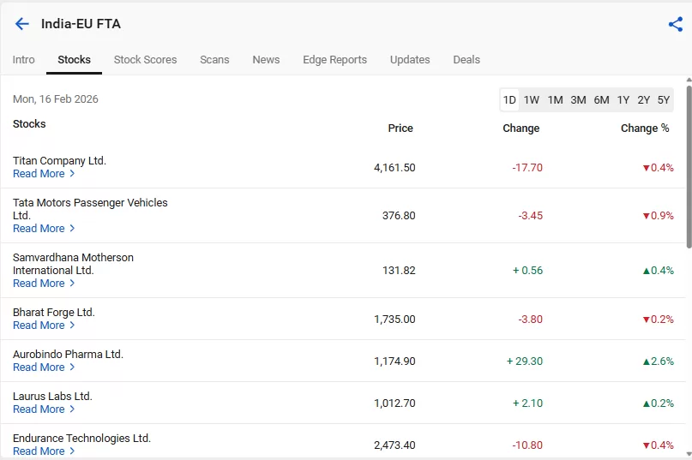692x460 pixels.
Task: Choose the 1M period
Action: pyautogui.click(x=555, y=100)
